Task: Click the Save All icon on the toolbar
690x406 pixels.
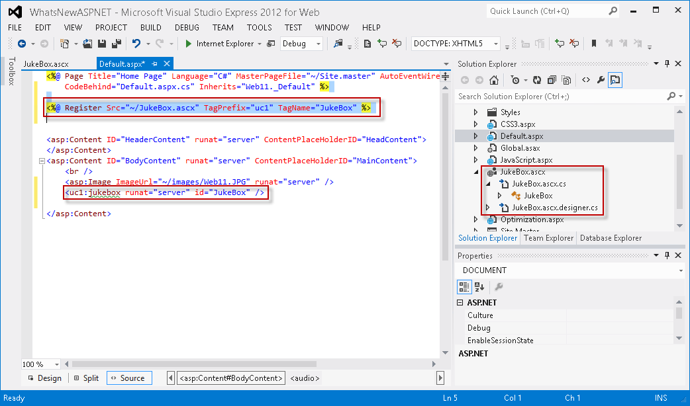Action: tap(116, 42)
